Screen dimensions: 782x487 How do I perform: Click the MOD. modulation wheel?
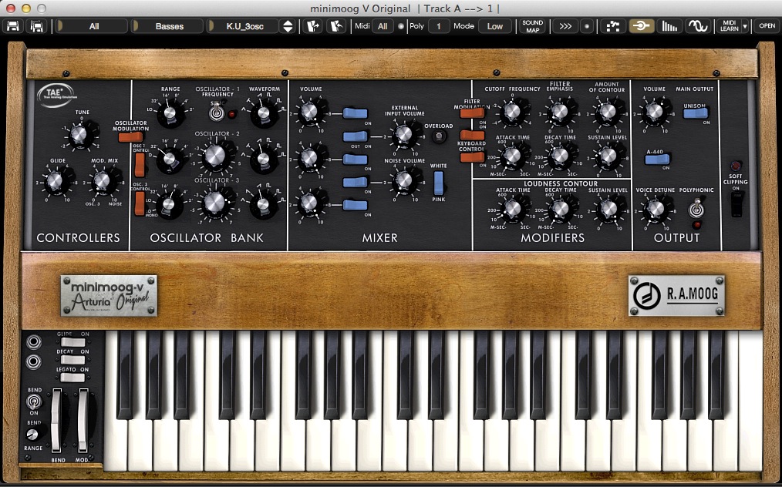[x=83, y=422]
